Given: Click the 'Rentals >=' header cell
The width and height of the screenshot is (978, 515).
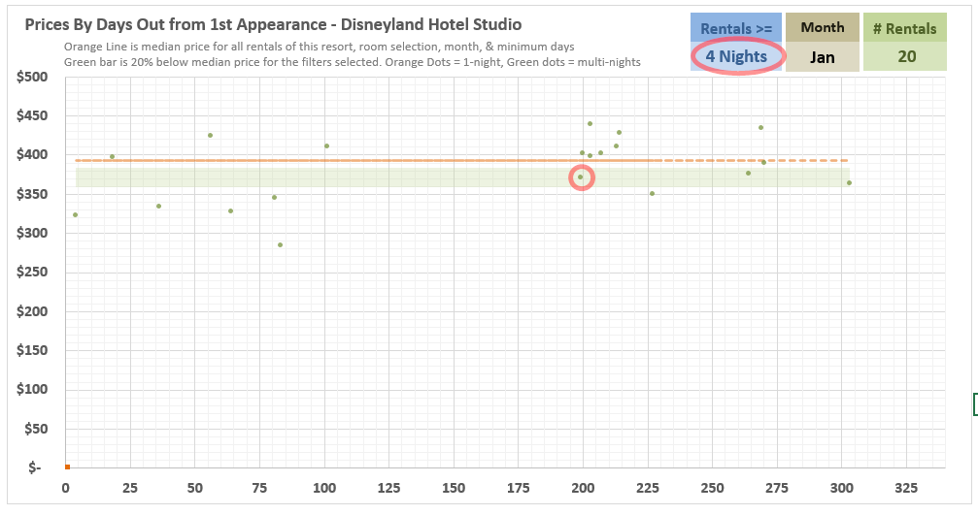Looking at the screenshot, I should tap(736, 28).
